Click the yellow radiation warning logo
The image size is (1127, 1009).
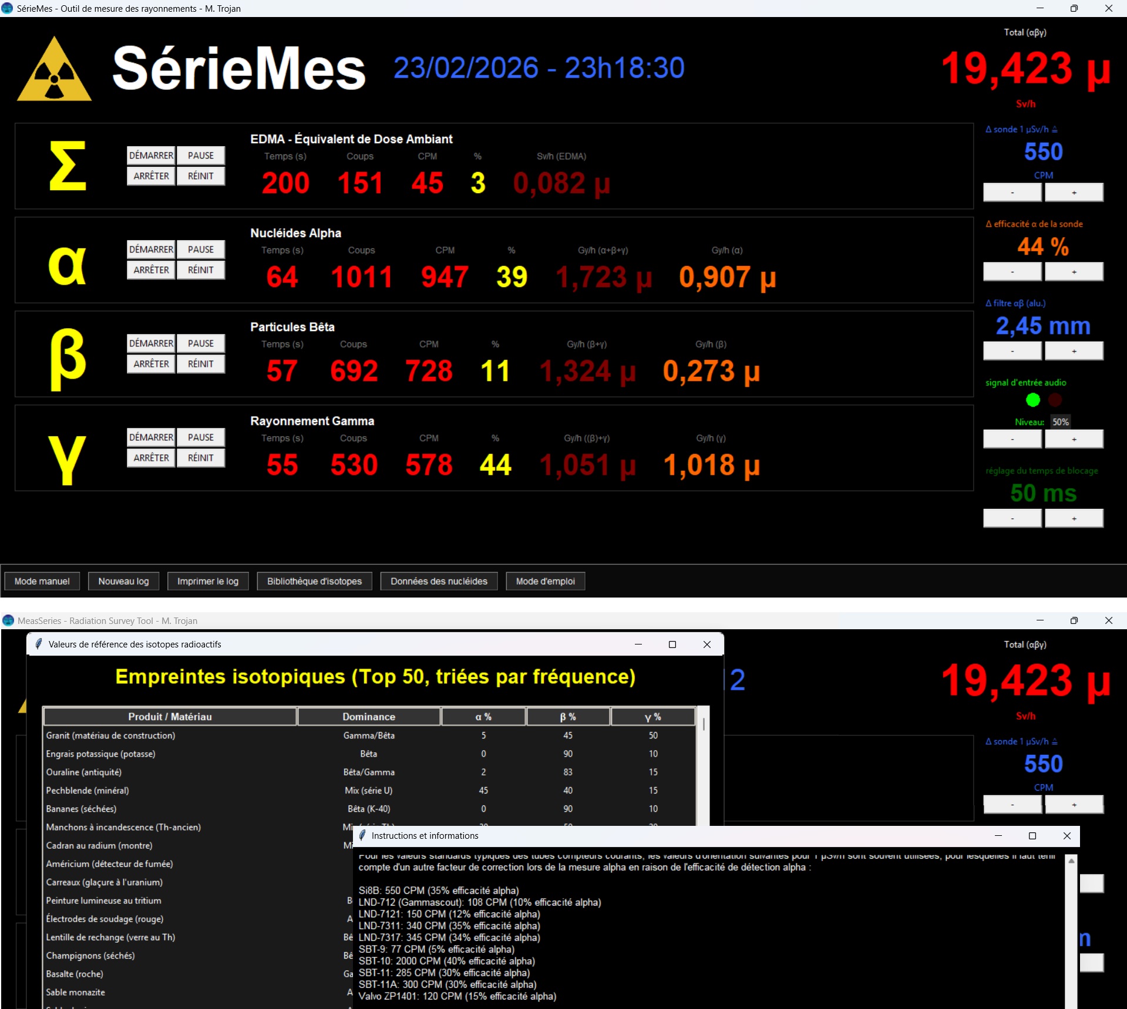(x=54, y=72)
